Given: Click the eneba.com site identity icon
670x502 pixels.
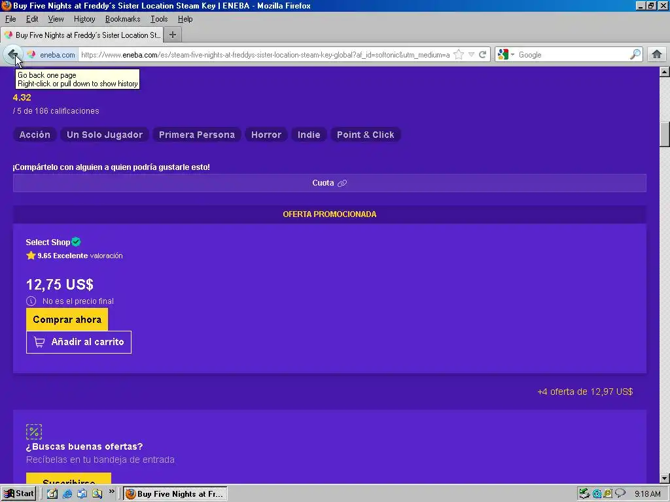Looking at the screenshot, I should [31, 54].
